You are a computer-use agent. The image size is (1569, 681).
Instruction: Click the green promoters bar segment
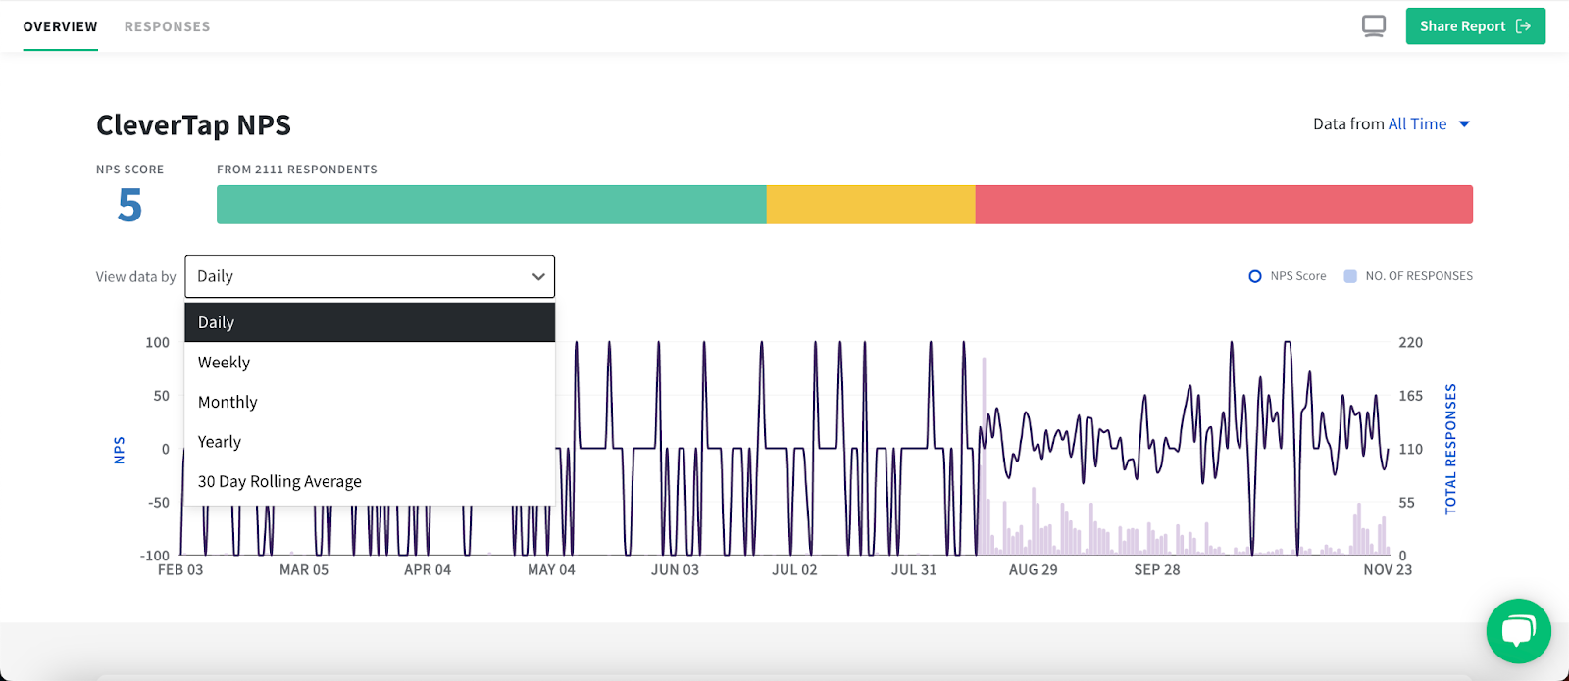click(491, 205)
